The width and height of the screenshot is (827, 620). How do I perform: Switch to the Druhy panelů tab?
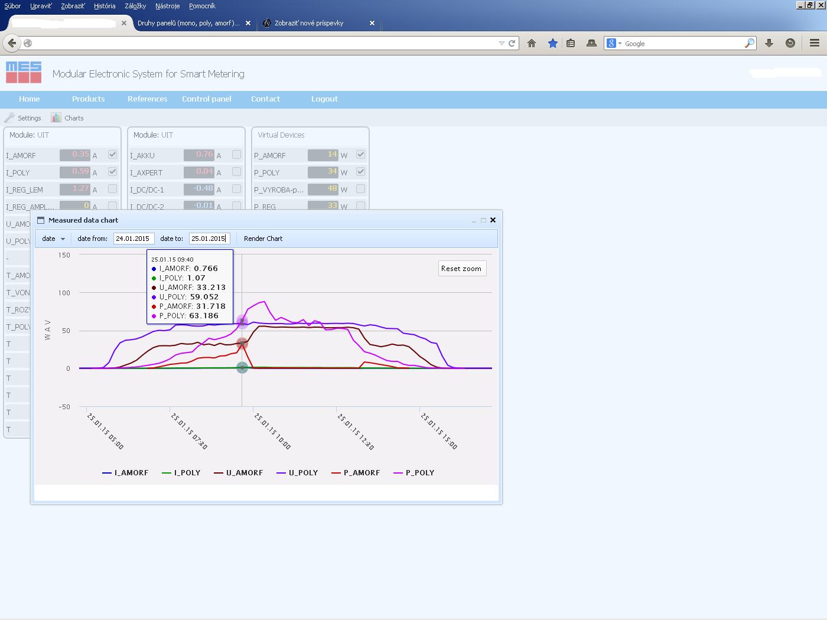tap(188, 23)
